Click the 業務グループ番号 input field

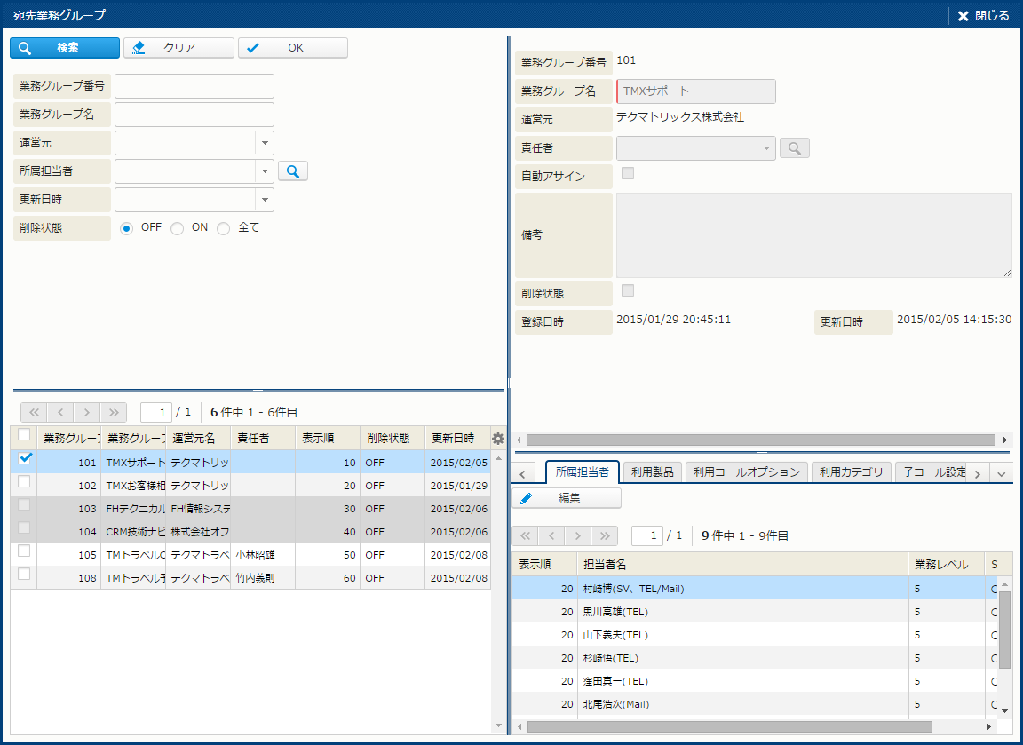click(x=194, y=86)
